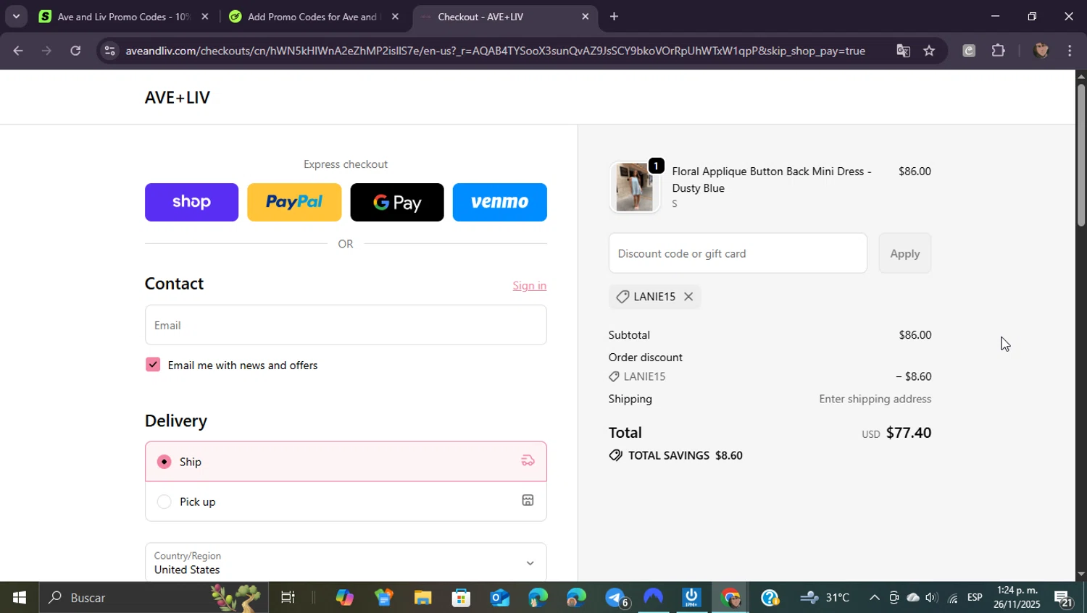
Task: Open the Windows Start menu
Action: (x=19, y=598)
